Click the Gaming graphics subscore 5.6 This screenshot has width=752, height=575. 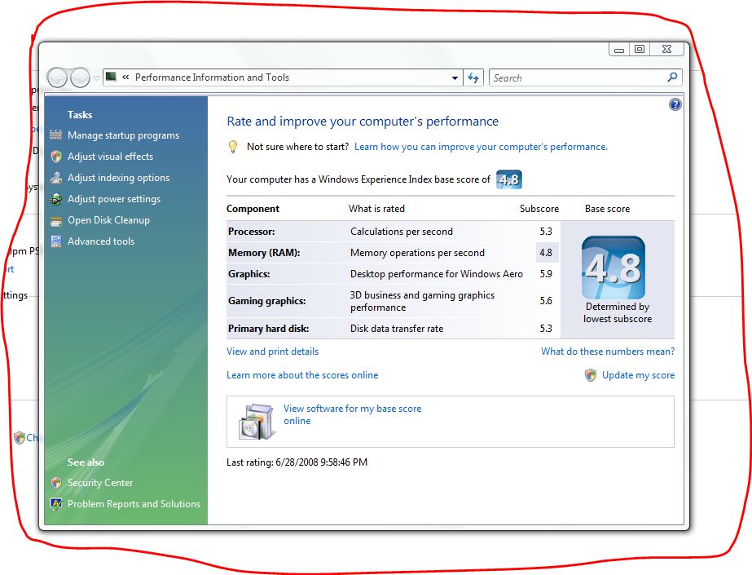[546, 301]
